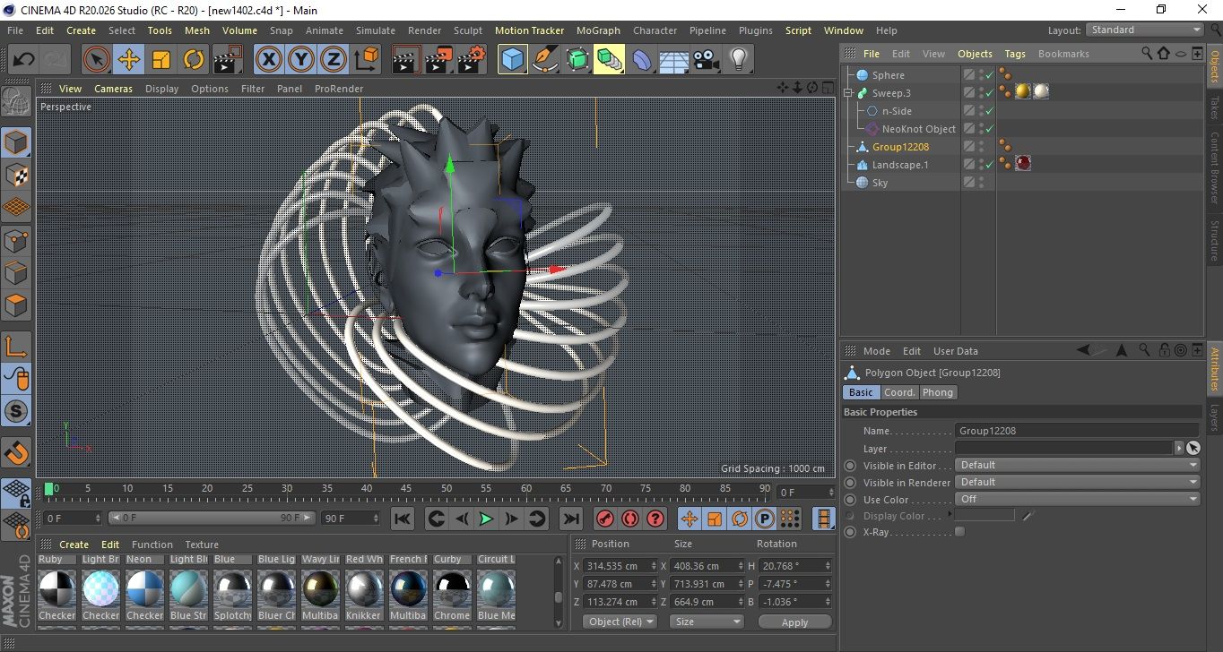Viewport: 1223px width, 652px height.
Task: Click the timeline playhead at frame 0
Action: coord(49,489)
